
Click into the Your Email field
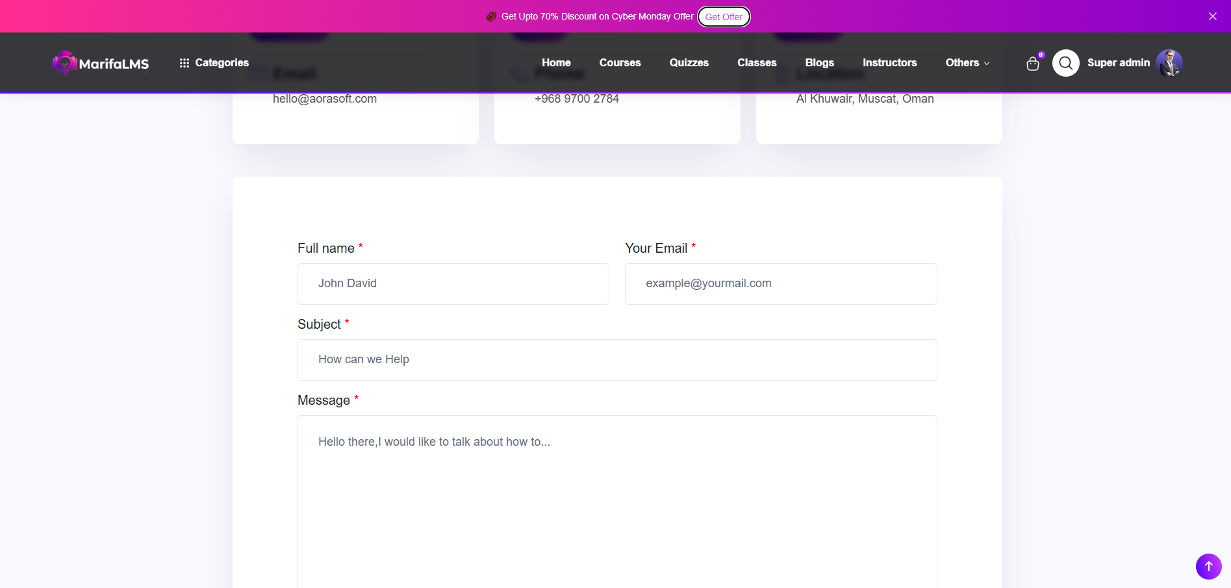click(780, 284)
